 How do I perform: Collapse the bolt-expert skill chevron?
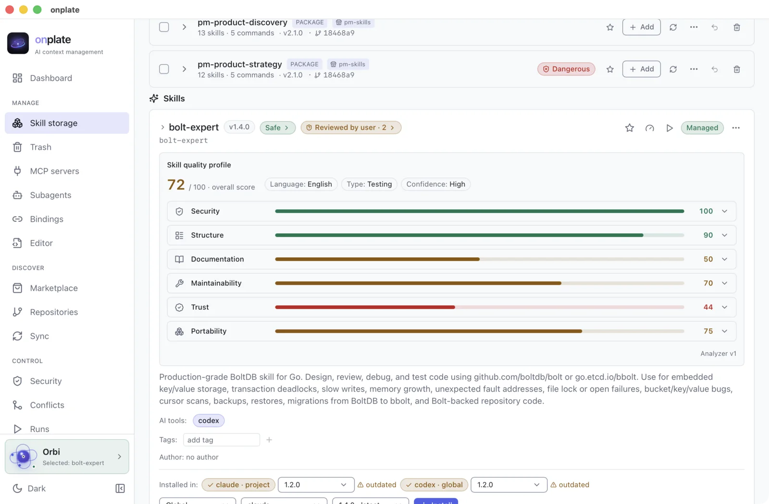tap(162, 127)
